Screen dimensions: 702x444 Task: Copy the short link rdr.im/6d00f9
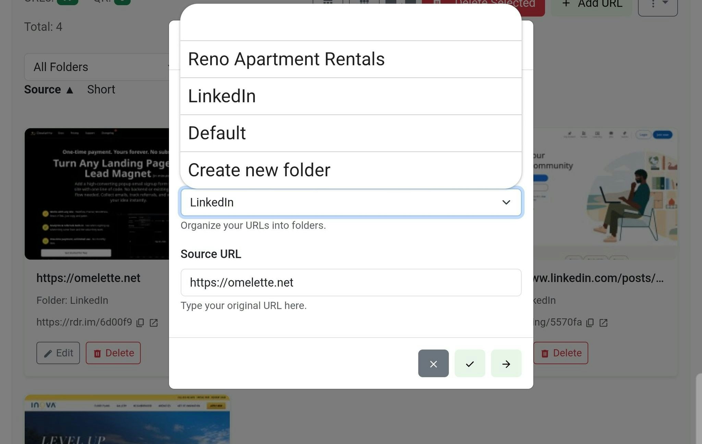tap(140, 322)
